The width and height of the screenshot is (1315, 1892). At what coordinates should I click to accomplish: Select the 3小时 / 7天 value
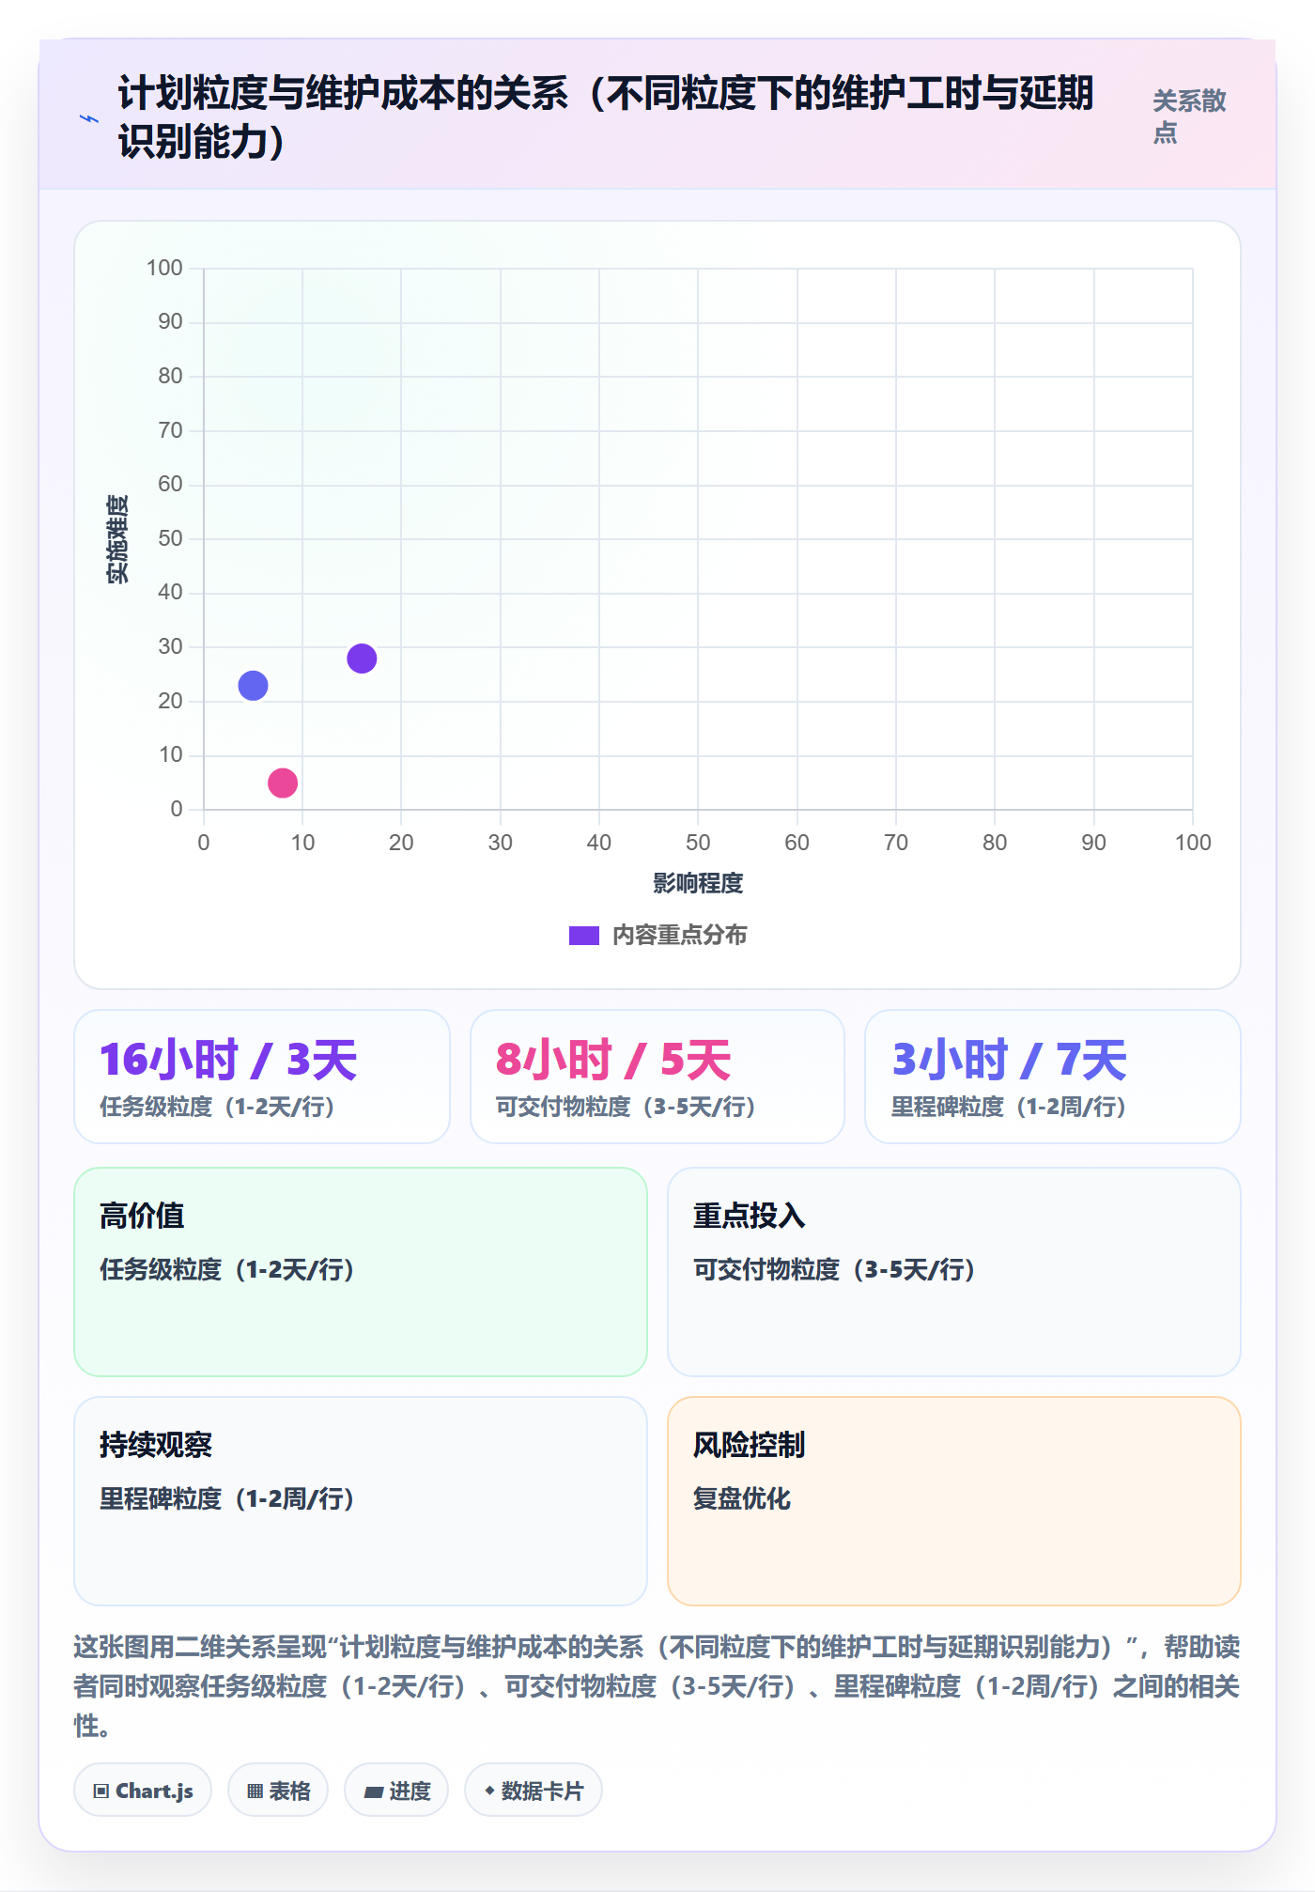pyautogui.click(x=1009, y=1060)
